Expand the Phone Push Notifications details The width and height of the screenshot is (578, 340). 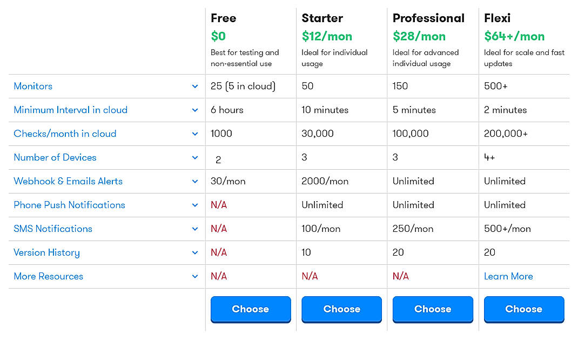tap(195, 205)
